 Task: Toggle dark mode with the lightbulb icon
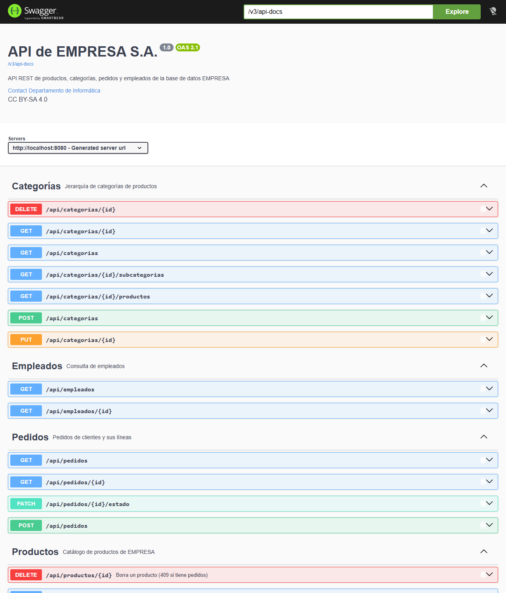tap(493, 11)
